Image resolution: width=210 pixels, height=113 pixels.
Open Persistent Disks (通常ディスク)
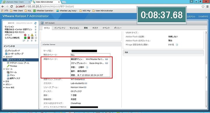click(13, 78)
